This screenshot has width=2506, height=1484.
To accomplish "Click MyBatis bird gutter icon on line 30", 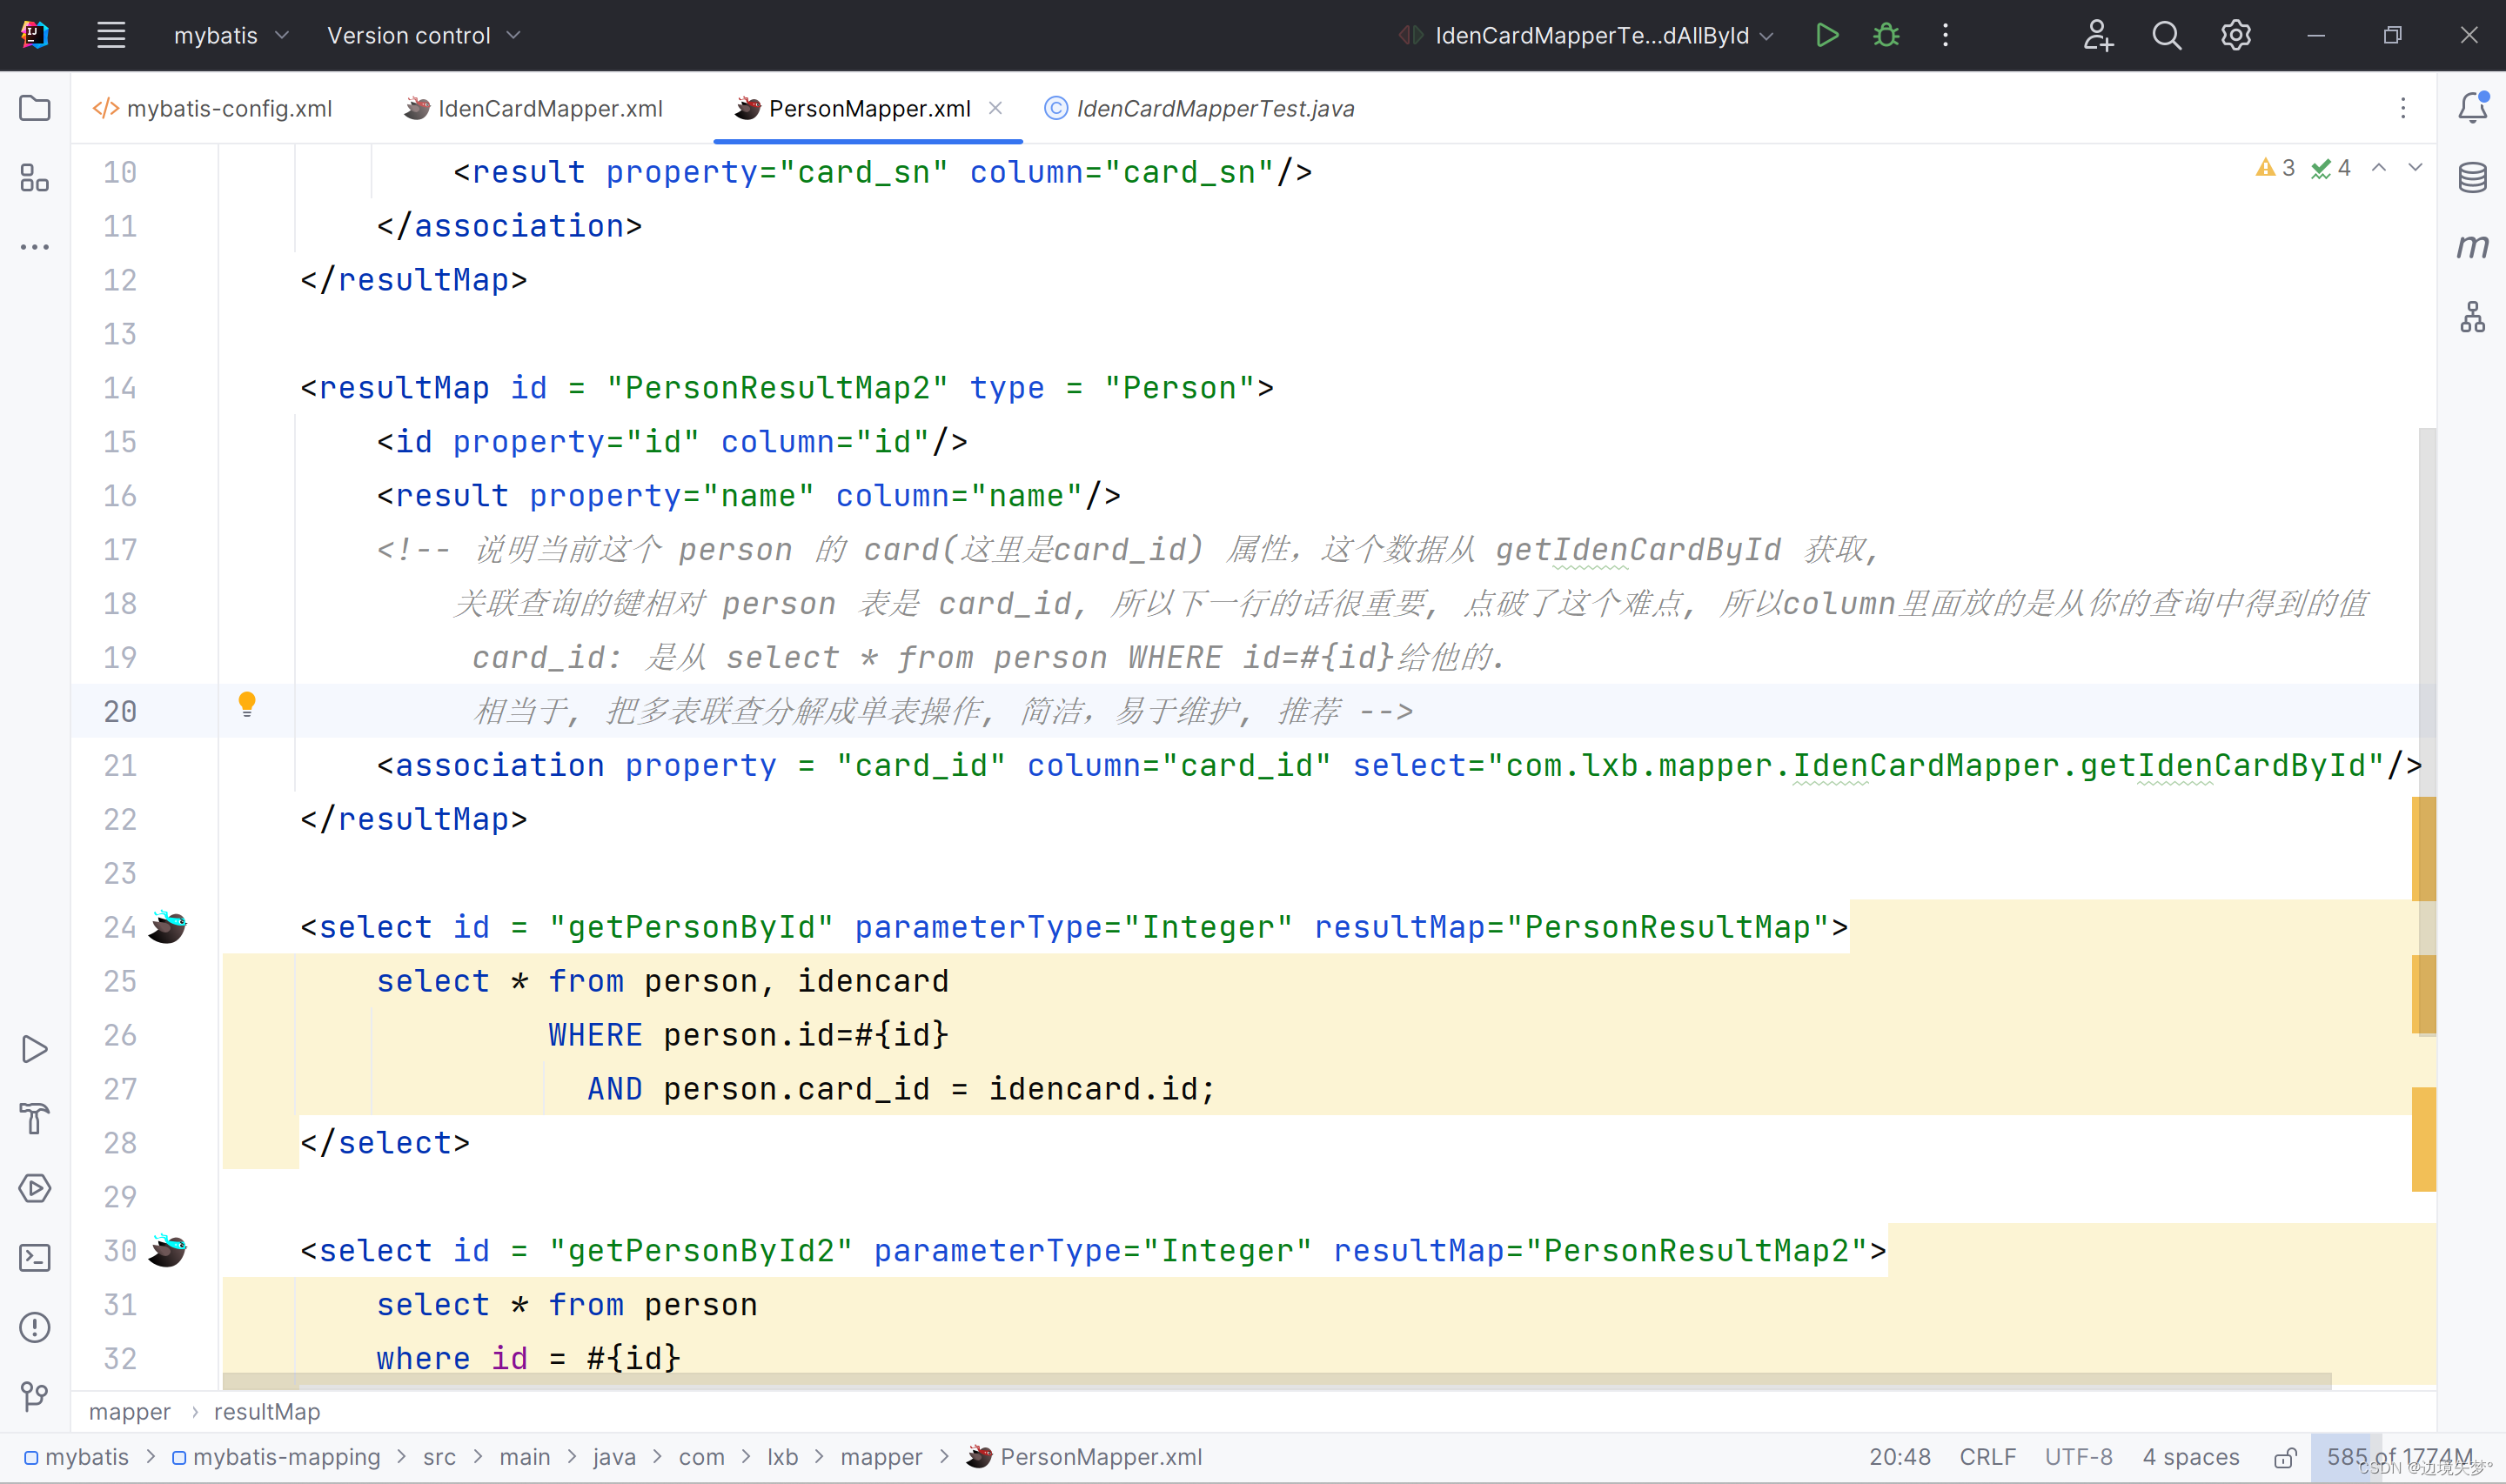I will point(167,1250).
